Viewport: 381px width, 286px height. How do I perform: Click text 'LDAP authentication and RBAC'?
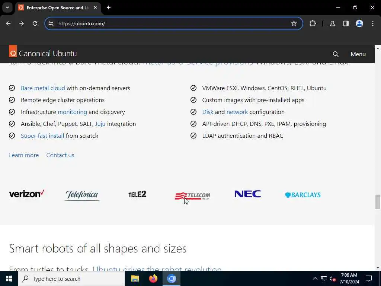243,136
